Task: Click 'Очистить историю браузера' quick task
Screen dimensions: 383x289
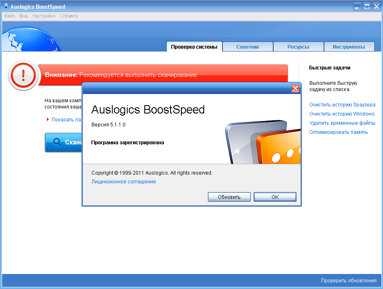Action: [342, 105]
